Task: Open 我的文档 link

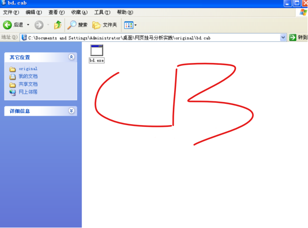Action: pyautogui.click(x=28, y=76)
